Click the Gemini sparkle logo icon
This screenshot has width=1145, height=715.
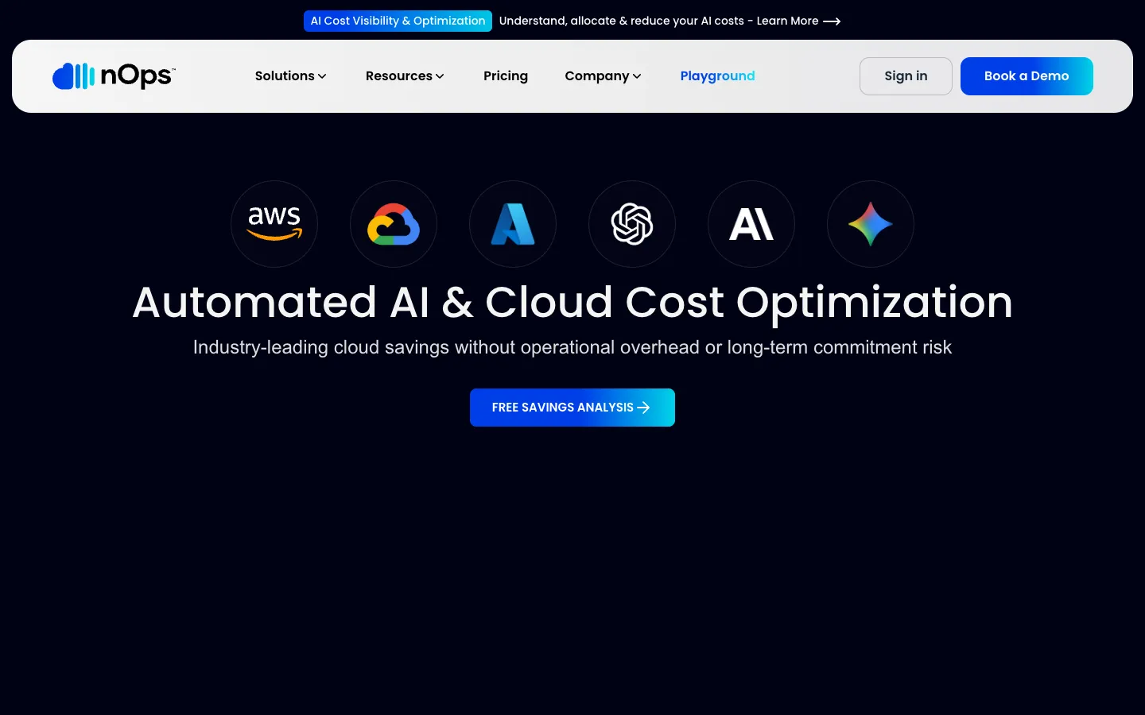tap(871, 224)
